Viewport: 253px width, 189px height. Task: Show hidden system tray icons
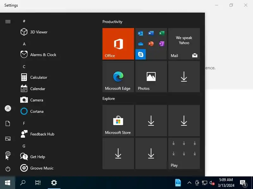[189, 183]
